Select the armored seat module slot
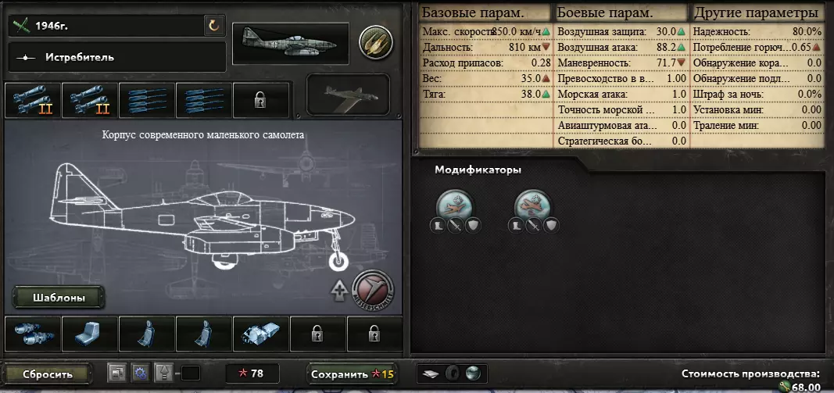The image size is (834, 393). tap(90, 334)
